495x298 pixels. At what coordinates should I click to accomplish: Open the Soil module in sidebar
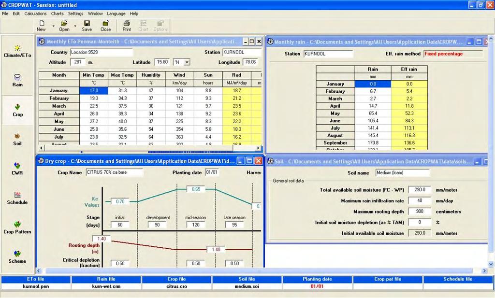(x=17, y=140)
